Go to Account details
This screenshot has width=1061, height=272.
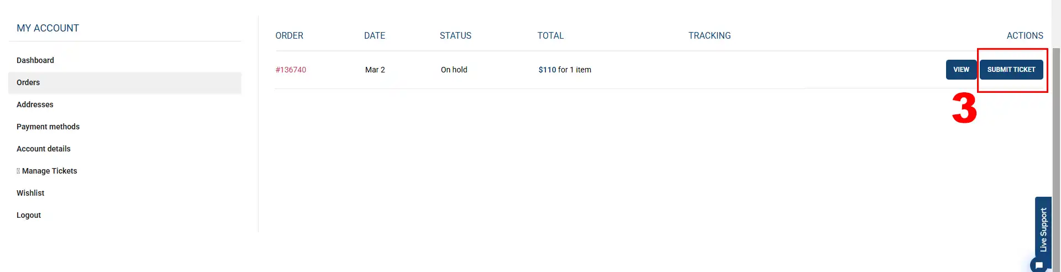(44, 149)
